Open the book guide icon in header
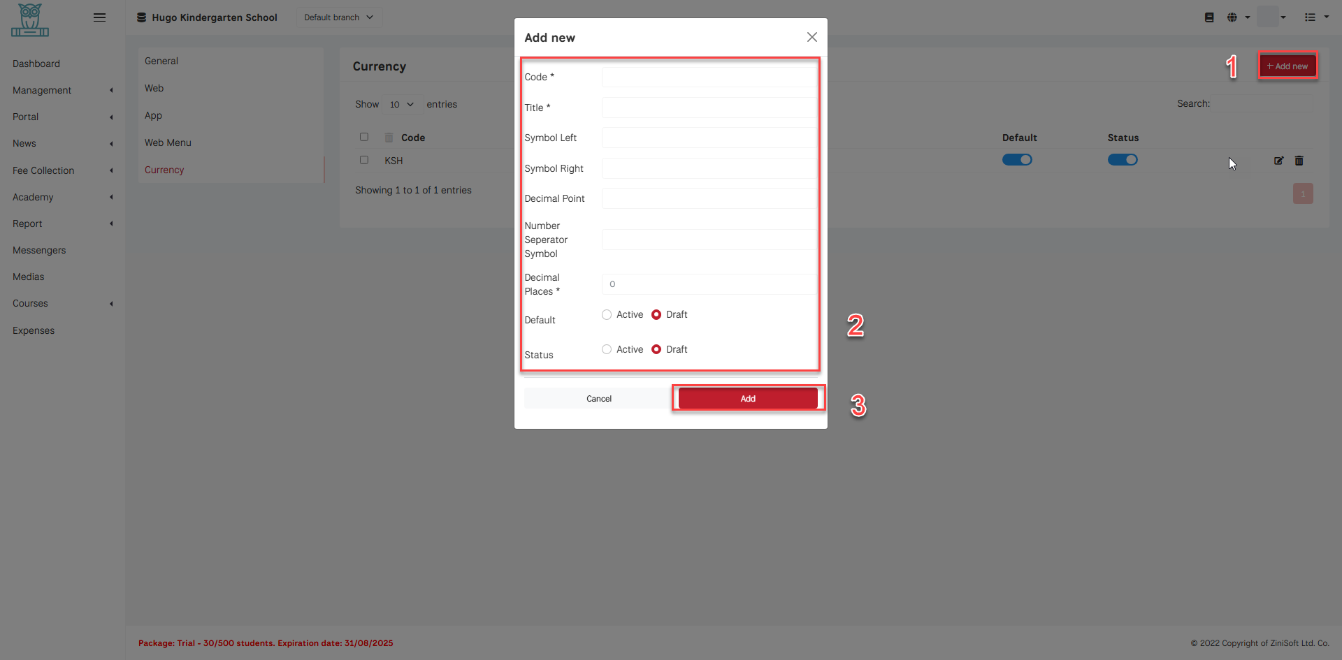The width and height of the screenshot is (1342, 660). [1209, 17]
